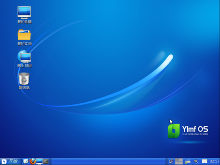Click the 02:57 taskbar clock
The width and height of the screenshot is (220, 165).
click(x=214, y=161)
